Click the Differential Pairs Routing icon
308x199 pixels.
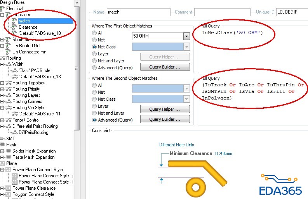click(x=9, y=126)
